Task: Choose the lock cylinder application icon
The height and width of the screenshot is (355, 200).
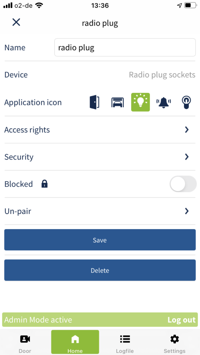Action: [x=186, y=103]
